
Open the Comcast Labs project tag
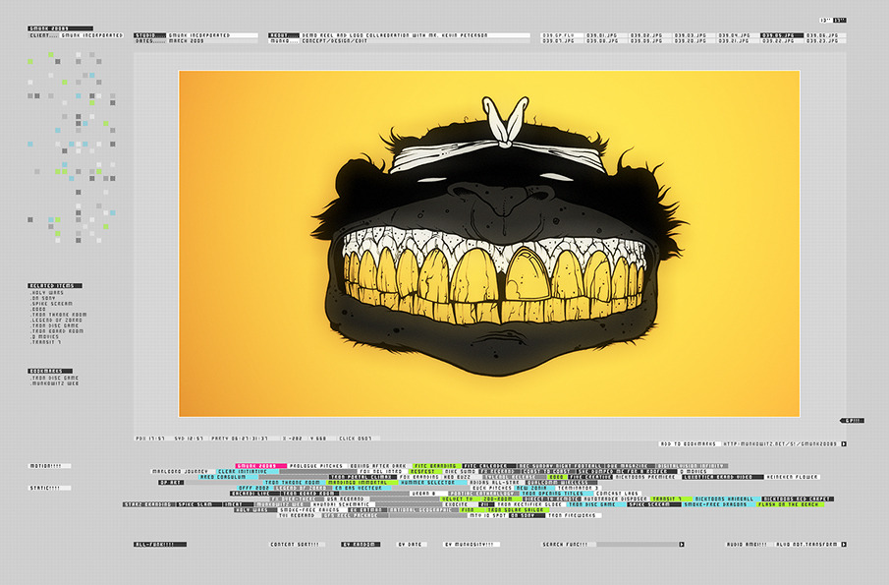tap(618, 494)
